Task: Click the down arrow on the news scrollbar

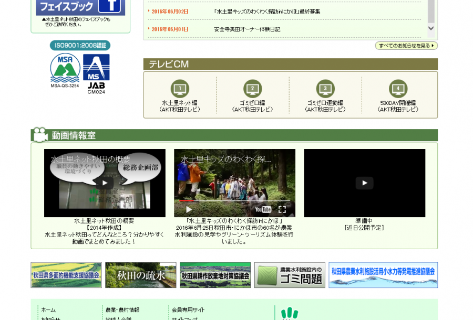Action: pyautogui.click(x=430, y=27)
